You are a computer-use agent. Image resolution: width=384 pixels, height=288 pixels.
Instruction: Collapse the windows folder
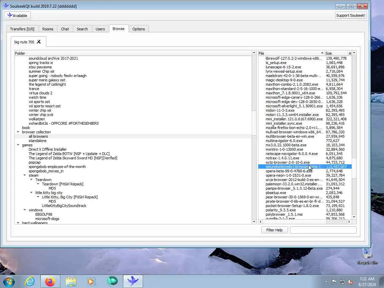tap(25, 210)
